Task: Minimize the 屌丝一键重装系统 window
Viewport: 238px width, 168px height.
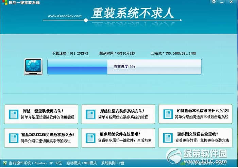Action: click(x=224, y=2)
